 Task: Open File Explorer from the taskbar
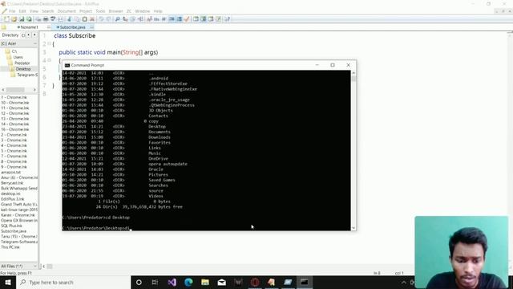205,282
